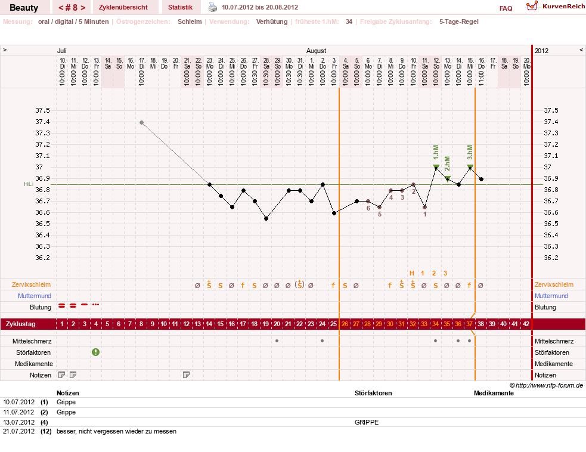Click cycle day 37 in Zyklustag row

469,324
